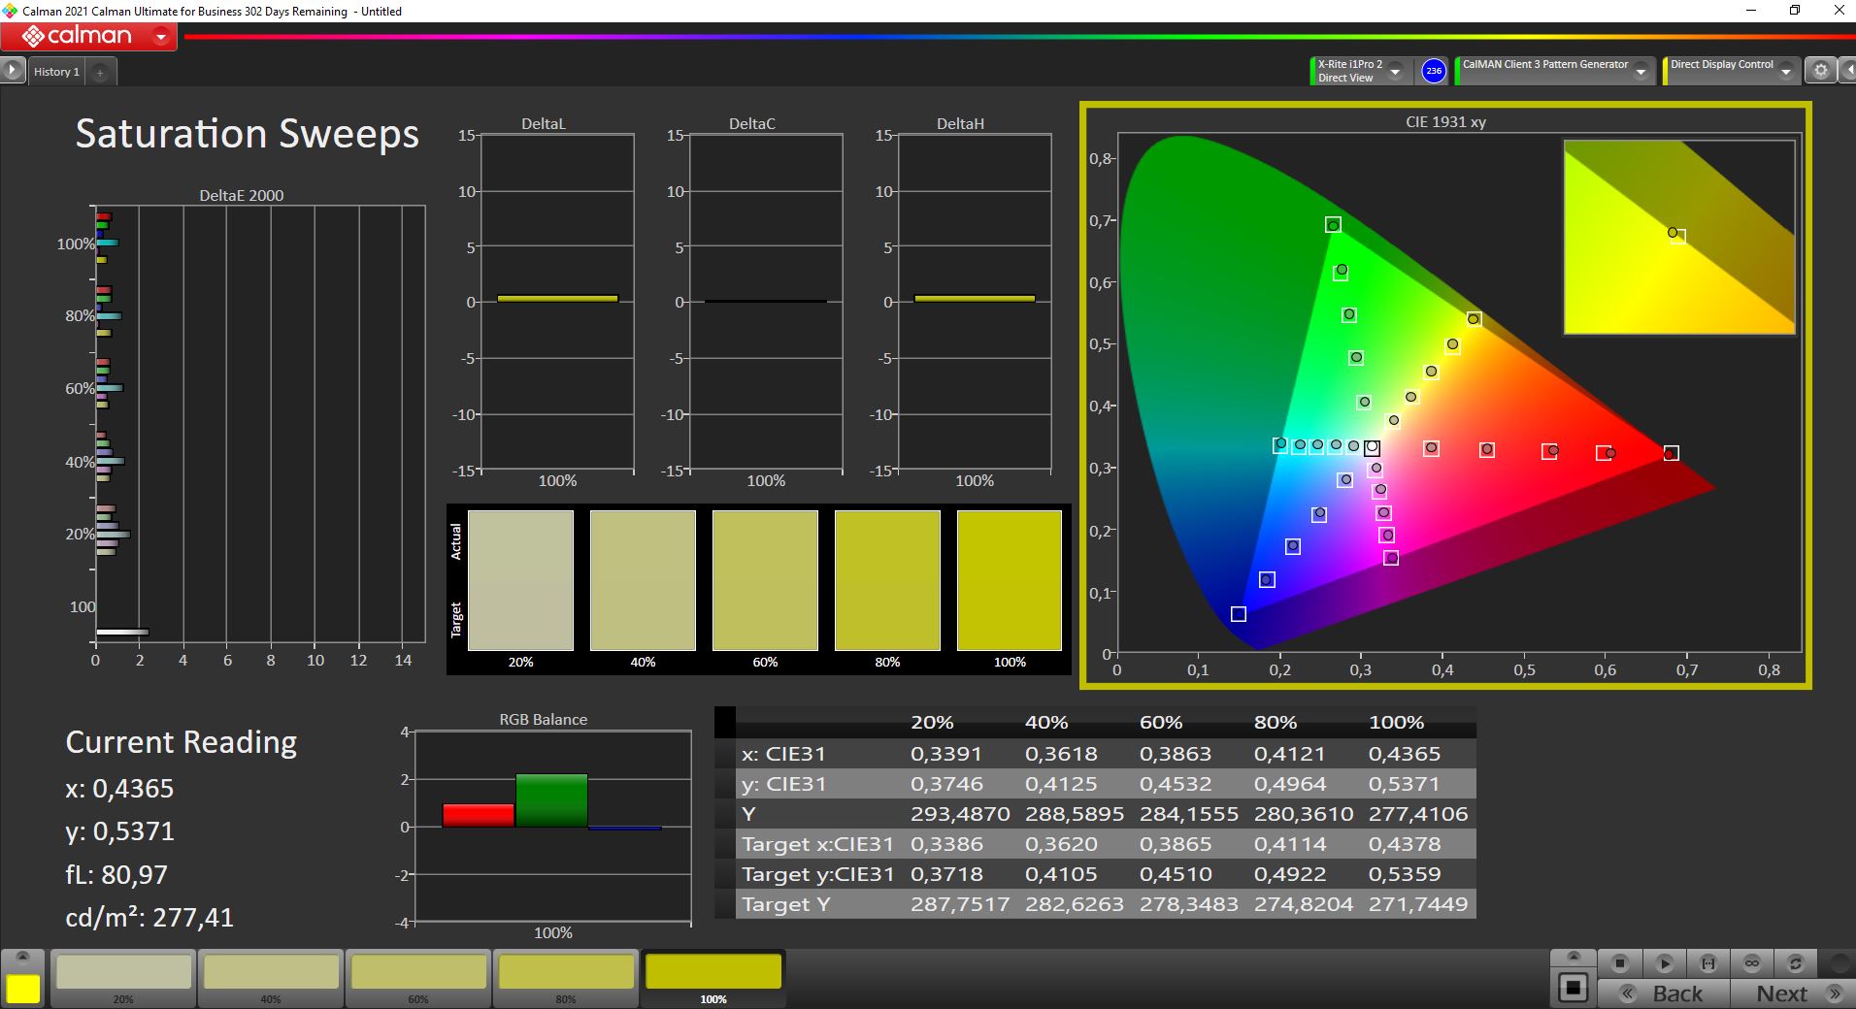Expand the Direct Display Control dropdown
The image size is (1856, 1009).
[x=1785, y=72]
